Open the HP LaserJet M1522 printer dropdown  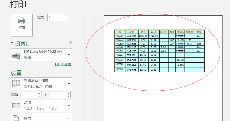pyautogui.click(x=41, y=55)
